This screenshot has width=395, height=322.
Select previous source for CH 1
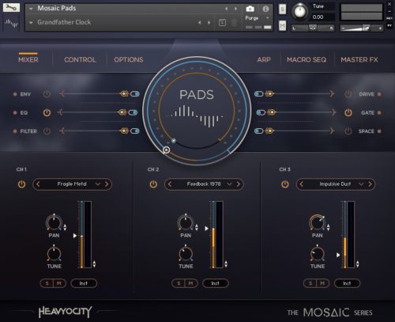click(x=38, y=184)
